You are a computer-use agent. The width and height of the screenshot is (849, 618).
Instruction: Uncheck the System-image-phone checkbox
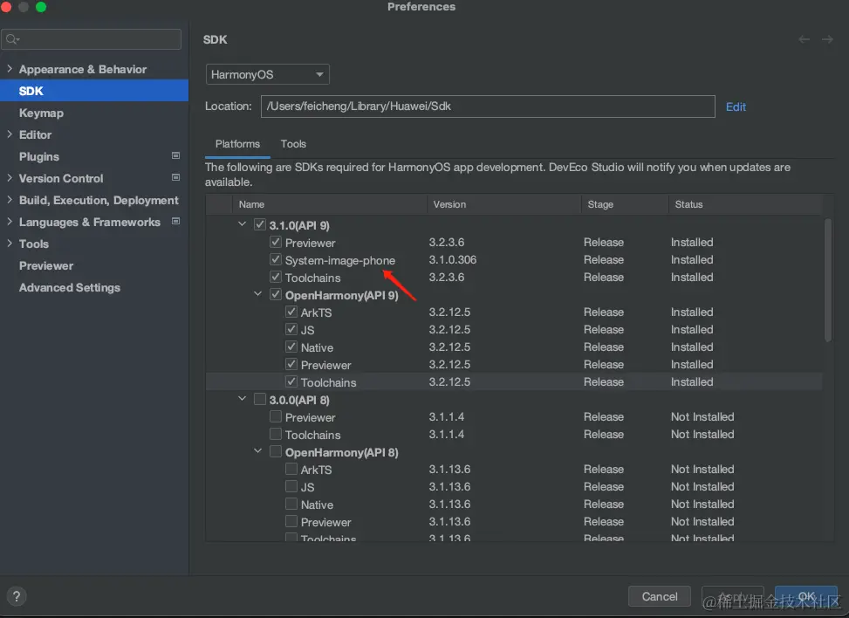point(276,260)
